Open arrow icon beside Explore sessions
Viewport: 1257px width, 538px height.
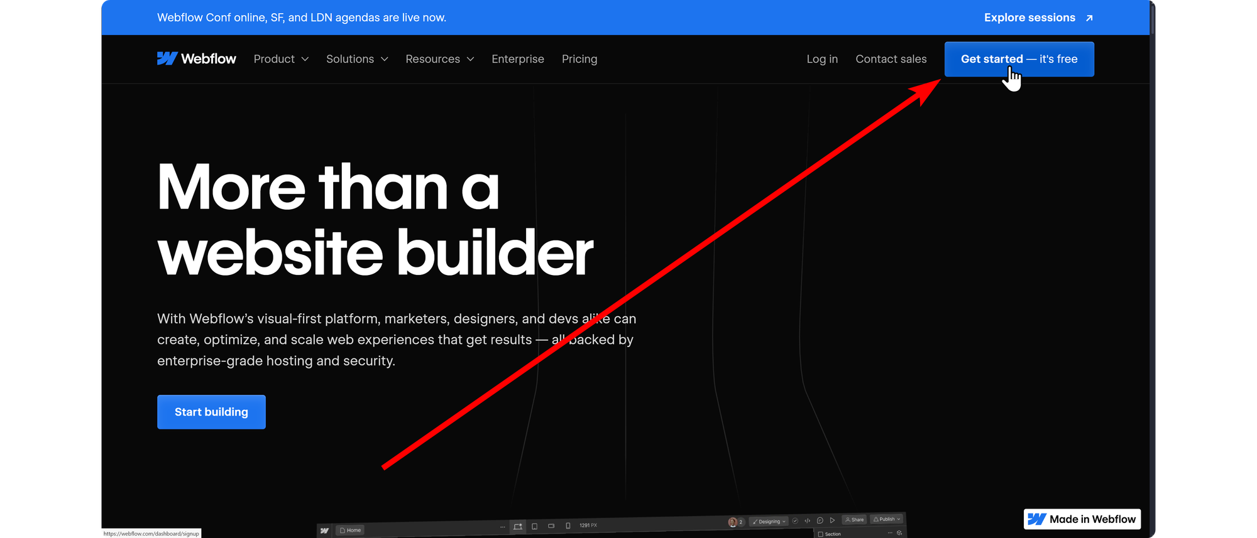pos(1089,18)
